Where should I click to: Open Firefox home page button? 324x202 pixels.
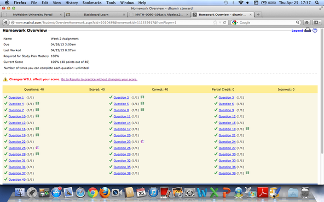[x=306, y=22]
